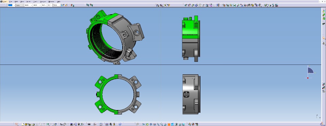
Task: Open the Window menu
Action: pyautogui.click(x=51, y=2)
